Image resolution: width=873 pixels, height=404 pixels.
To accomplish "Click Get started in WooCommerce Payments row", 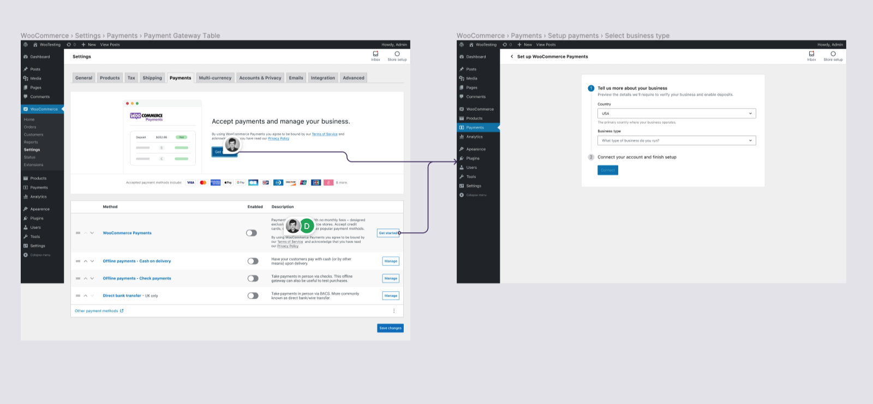I will [x=388, y=233].
